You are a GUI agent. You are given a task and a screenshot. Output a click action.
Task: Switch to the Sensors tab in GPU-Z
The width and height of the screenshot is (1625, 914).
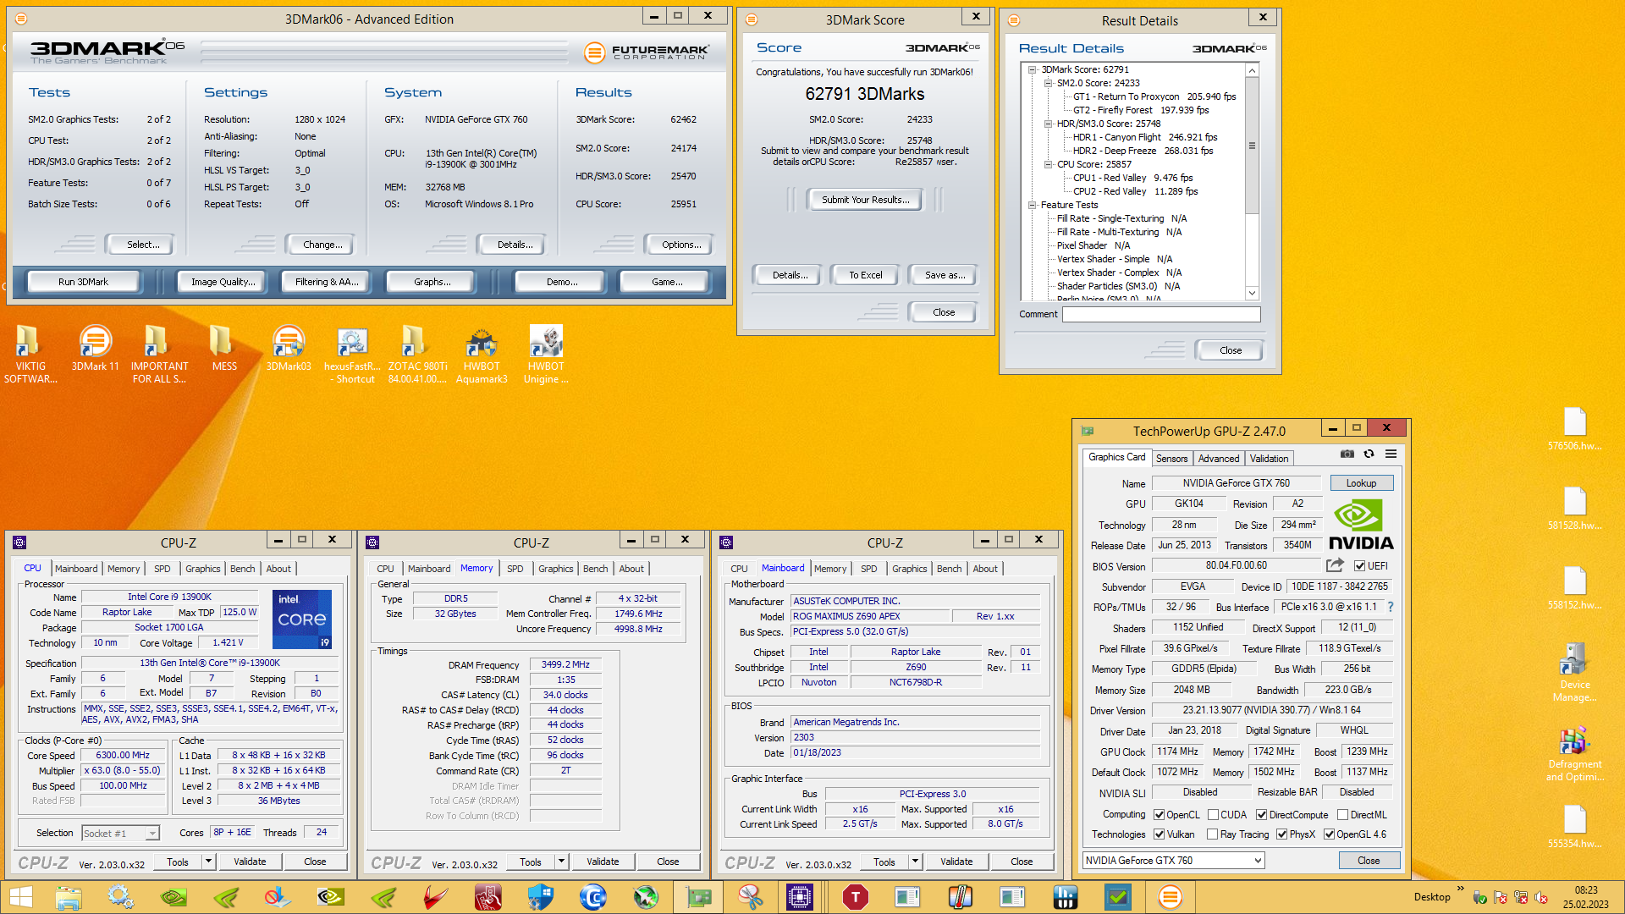pos(1171,458)
